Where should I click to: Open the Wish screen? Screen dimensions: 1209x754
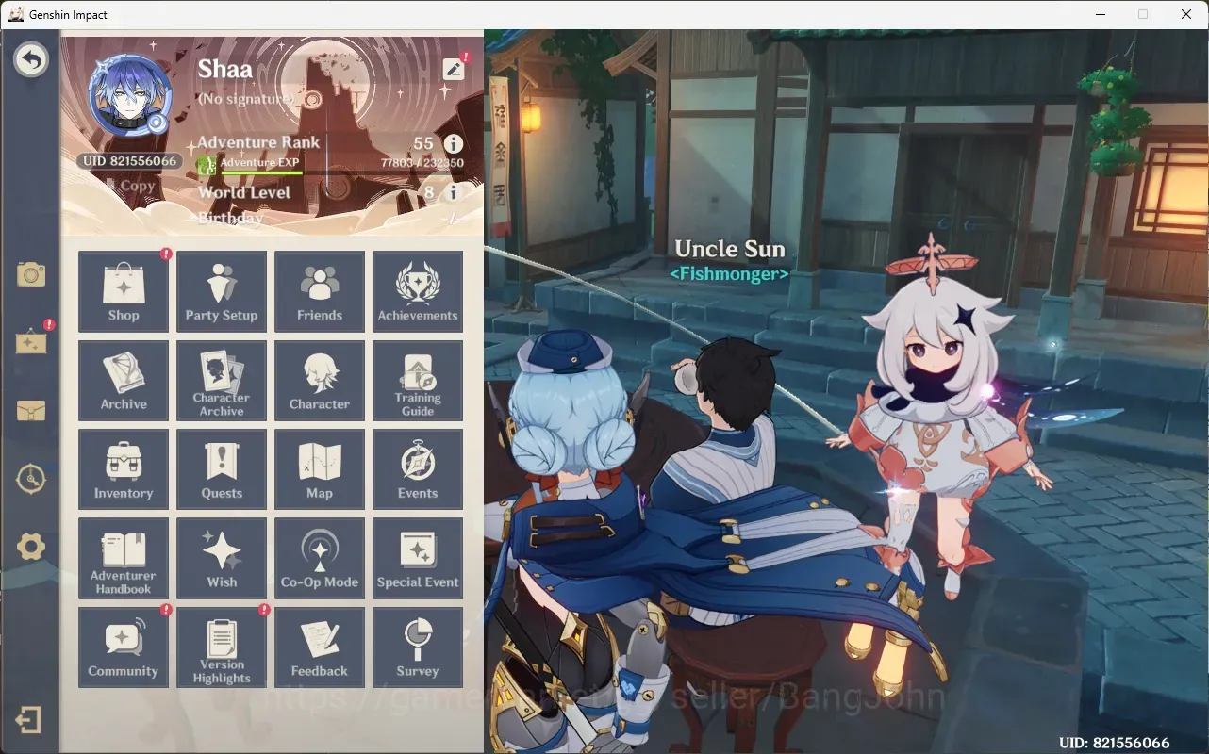point(222,558)
